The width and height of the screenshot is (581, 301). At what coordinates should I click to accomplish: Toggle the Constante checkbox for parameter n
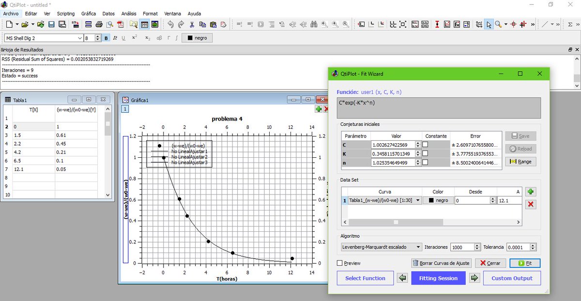425,163
